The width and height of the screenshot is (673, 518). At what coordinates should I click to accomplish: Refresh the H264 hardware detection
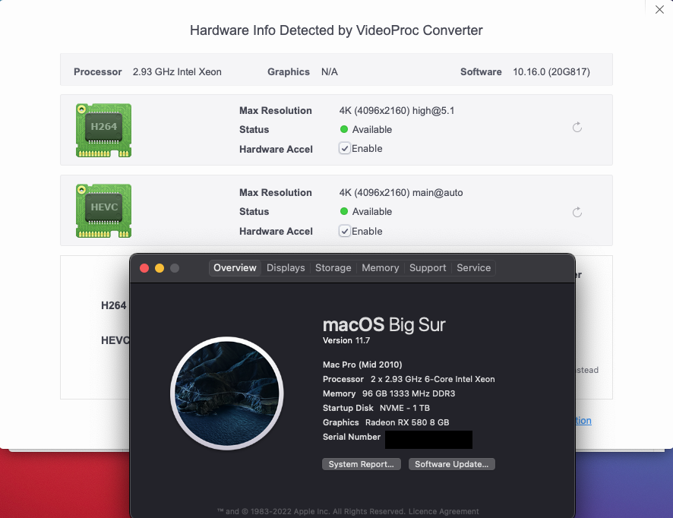(577, 127)
